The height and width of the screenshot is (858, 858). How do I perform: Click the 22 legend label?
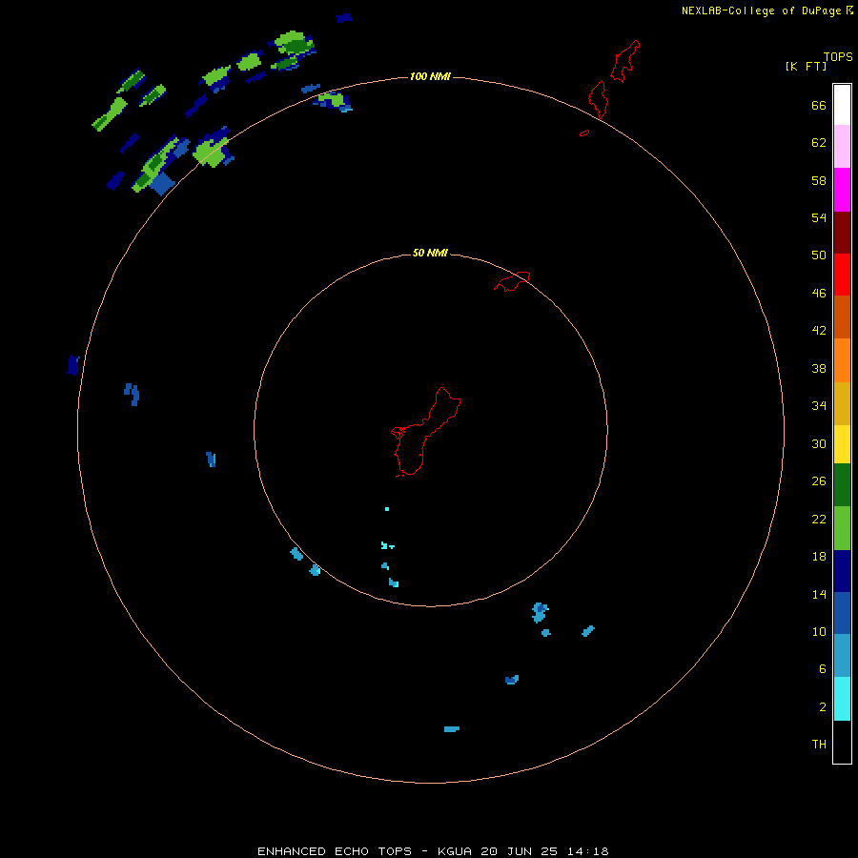click(x=819, y=519)
